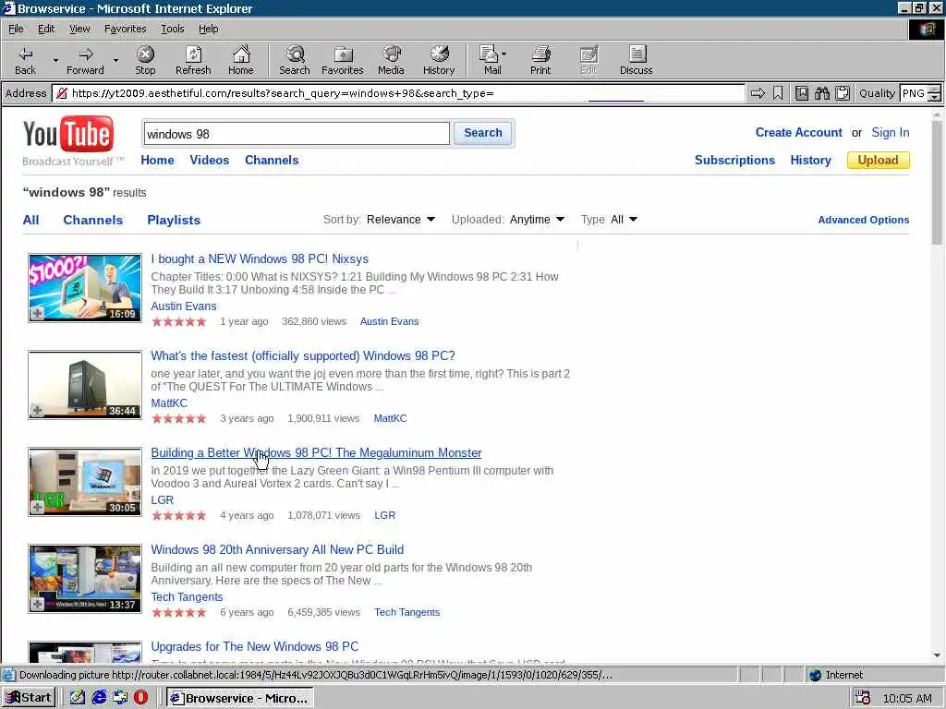The image size is (946, 709).
Task: Click the framed bookmark icon after the separator
Action: click(x=802, y=93)
